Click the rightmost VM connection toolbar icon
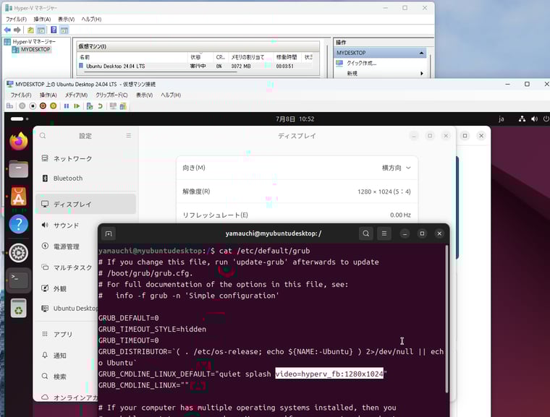 click(x=123, y=106)
